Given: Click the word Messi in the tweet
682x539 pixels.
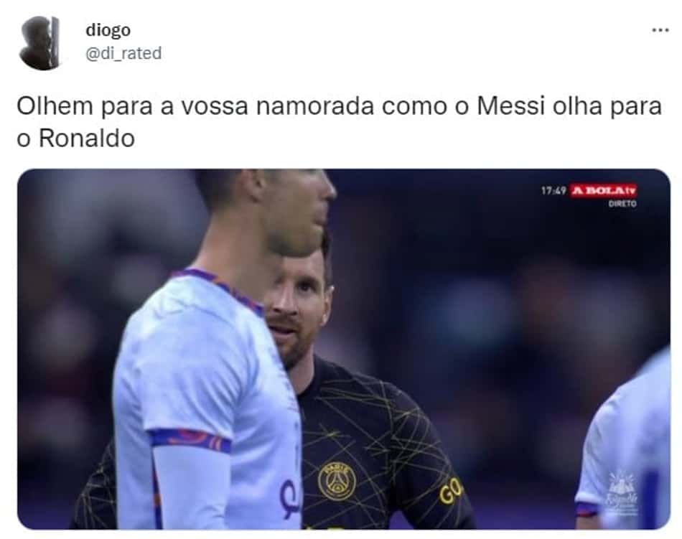Looking at the screenshot, I should pyautogui.click(x=510, y=106).
